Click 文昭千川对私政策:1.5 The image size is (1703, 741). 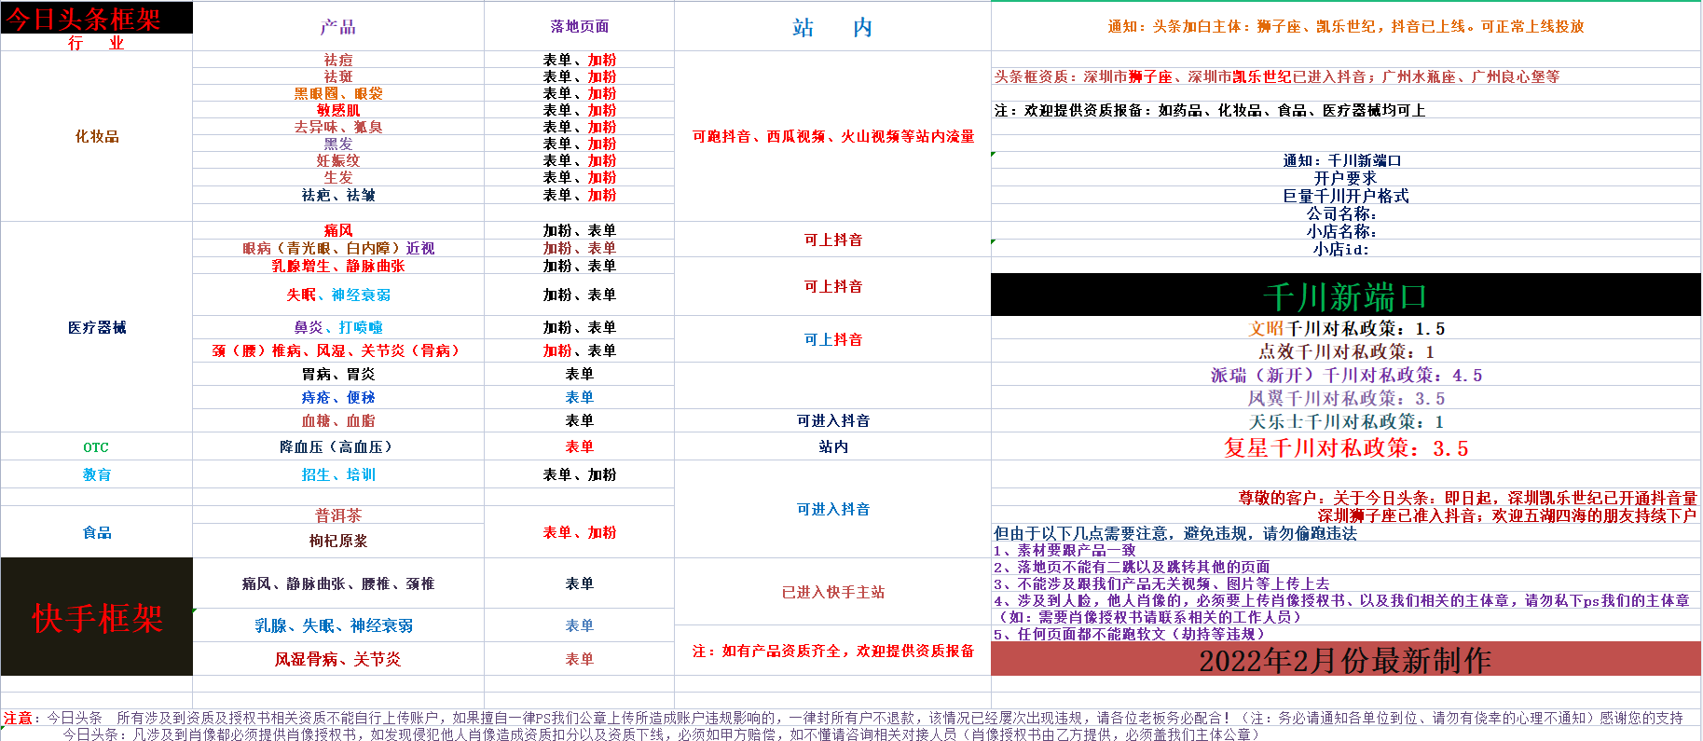pos(1347,328)
